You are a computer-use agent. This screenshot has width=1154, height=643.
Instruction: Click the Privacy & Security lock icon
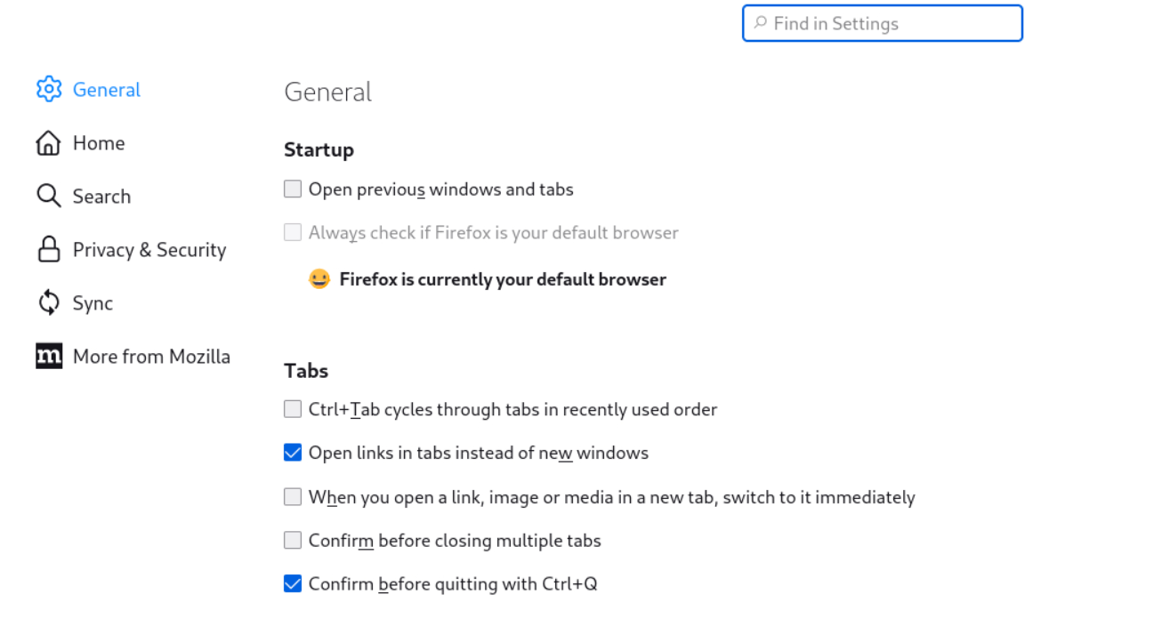pos(48,249)
